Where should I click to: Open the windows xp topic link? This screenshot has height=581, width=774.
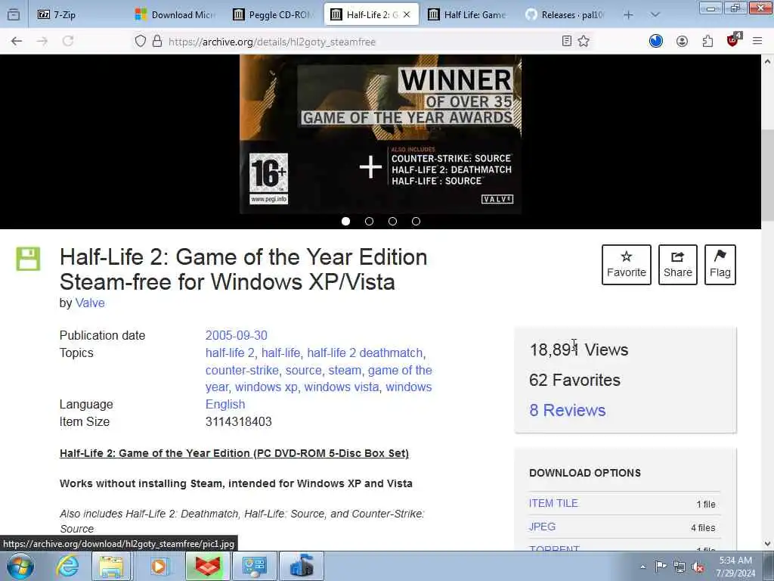pyautogui.click(x=266, y=387)
